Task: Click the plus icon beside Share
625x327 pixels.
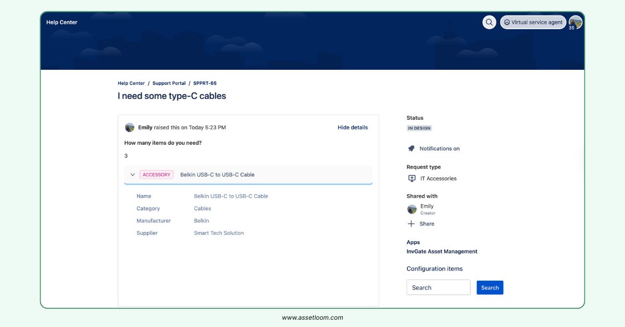Action: point(411,224)
